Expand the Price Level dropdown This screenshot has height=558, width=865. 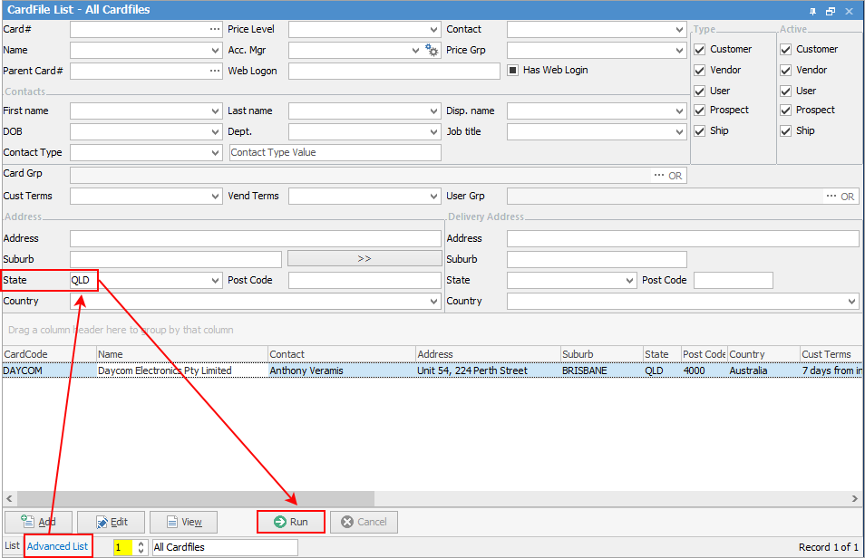pyautogui.click(x=434, y=29)
